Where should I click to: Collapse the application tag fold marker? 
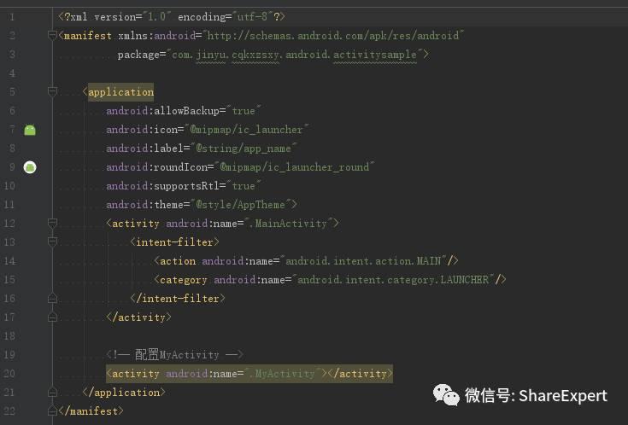point(53,92)
